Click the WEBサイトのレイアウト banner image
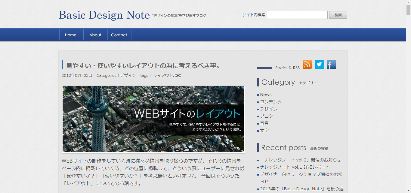 pos(153,119)
